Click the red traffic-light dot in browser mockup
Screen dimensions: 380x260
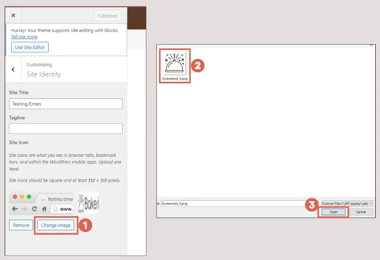click(15, 197)
